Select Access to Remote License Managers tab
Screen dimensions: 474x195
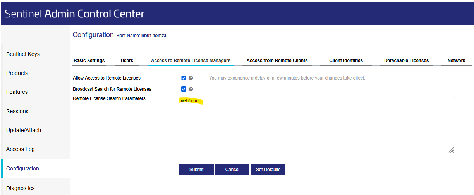coord(191,61)
